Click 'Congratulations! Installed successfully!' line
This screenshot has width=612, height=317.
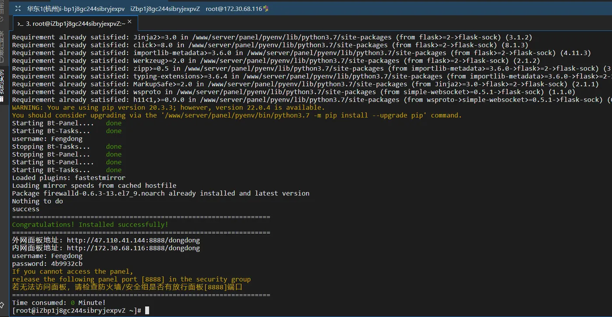[90, 225]
